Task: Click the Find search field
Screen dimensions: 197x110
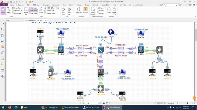Action: click(170, 5)
